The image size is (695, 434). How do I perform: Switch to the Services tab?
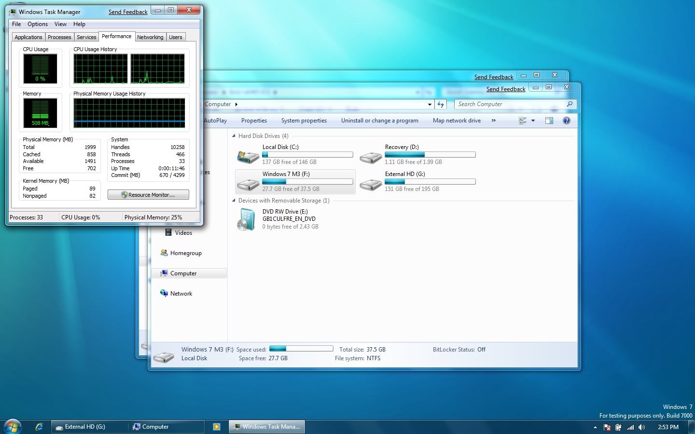[86, 37]
